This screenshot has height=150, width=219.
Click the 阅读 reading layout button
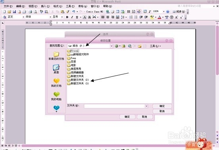click(179, 12)
